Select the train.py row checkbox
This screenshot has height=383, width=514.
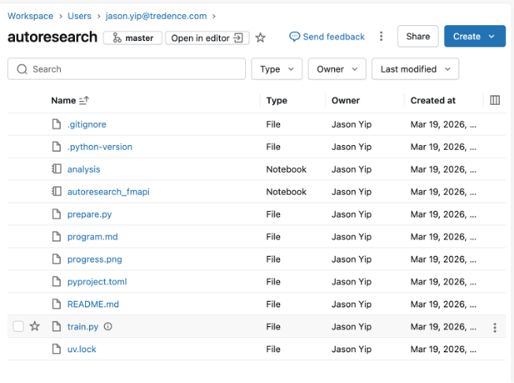point(18,327)
